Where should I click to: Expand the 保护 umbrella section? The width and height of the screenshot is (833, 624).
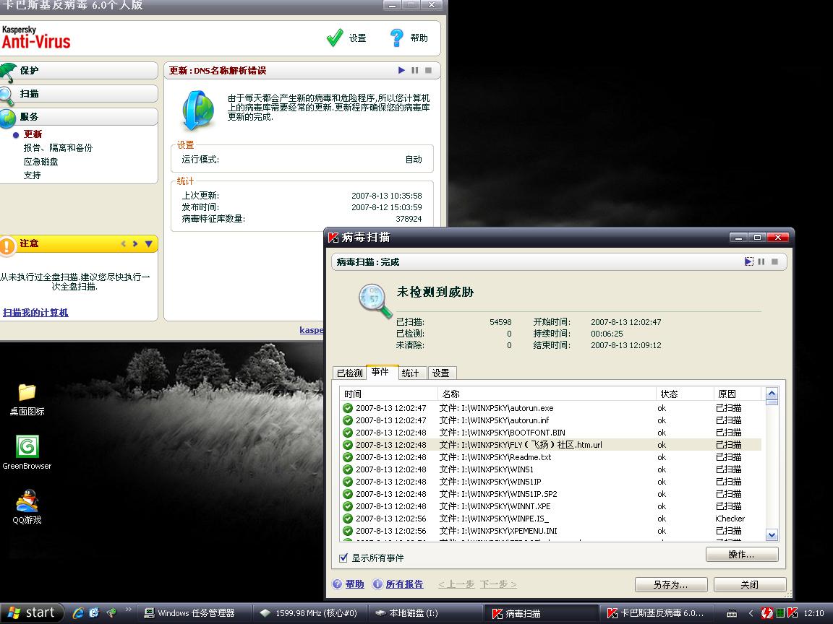coord(79,71)
